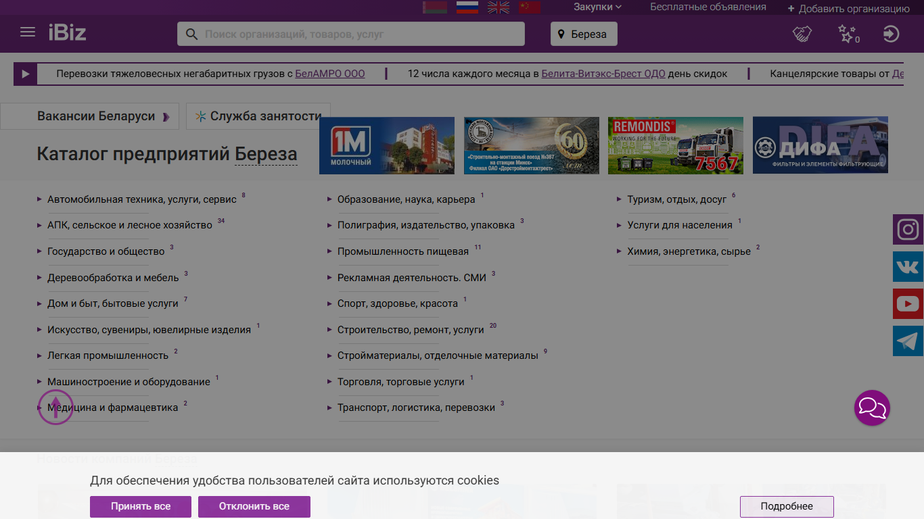Open the Строительно-монтажный поезд №367 banner
The image size is (924, 519).
[532, 145]
